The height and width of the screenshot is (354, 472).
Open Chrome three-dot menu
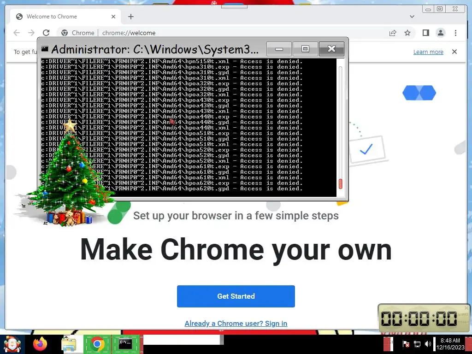point(455,33)
